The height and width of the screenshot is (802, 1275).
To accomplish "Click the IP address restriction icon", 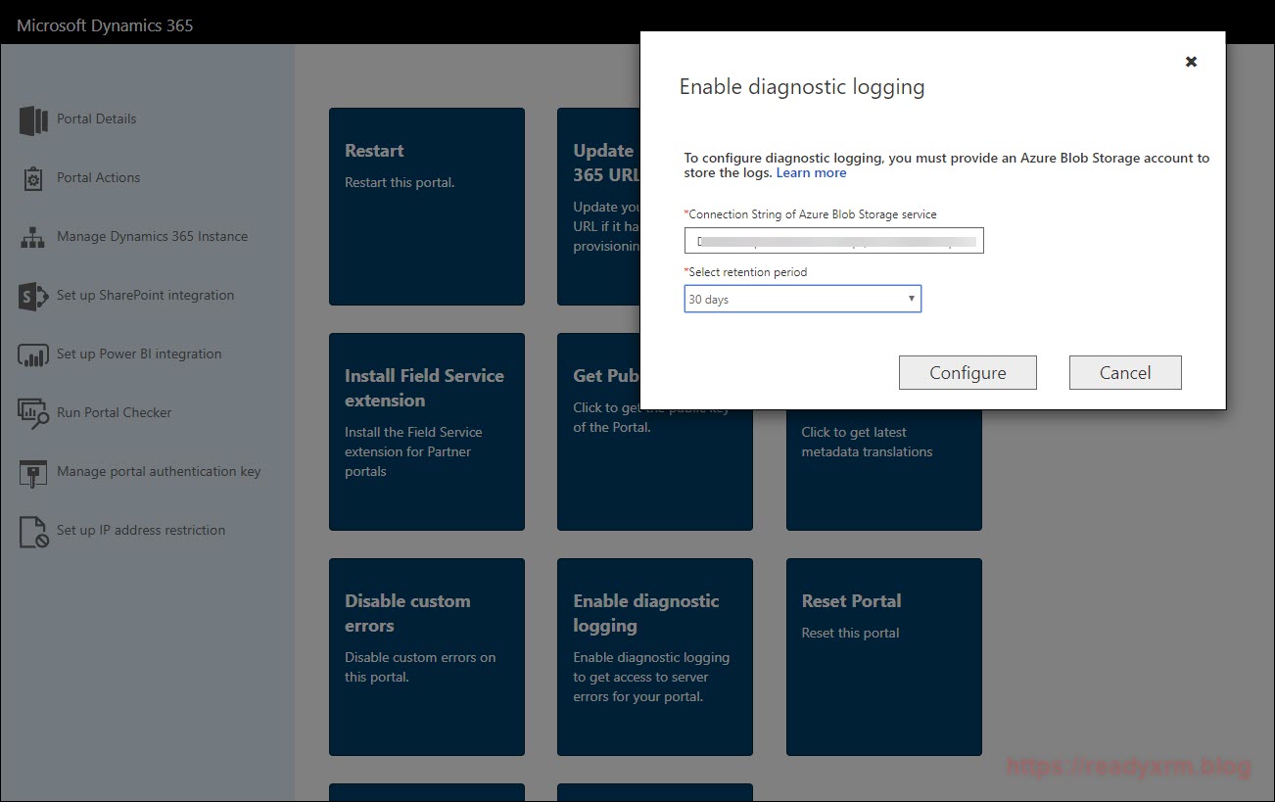I will pos(33,532).
